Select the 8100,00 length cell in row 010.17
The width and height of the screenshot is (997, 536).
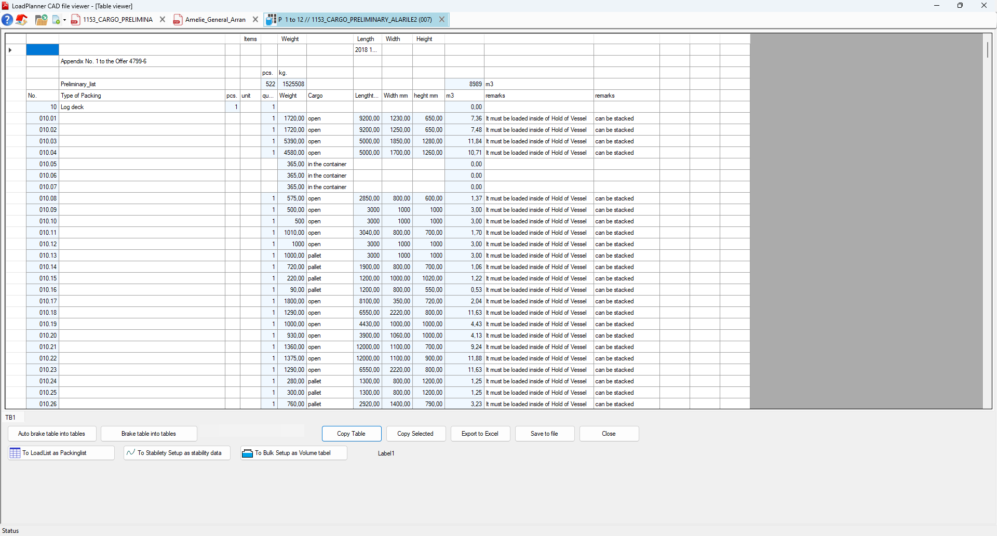click(368, 301)
